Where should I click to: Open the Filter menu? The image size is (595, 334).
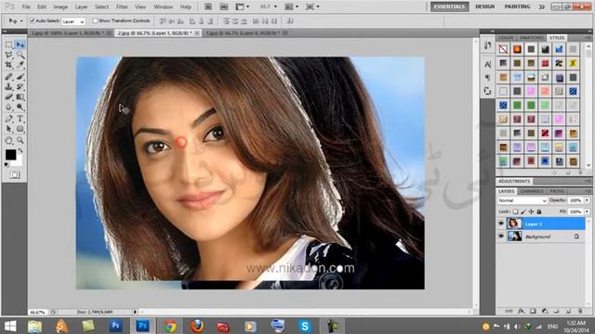[x=122, y=6]
